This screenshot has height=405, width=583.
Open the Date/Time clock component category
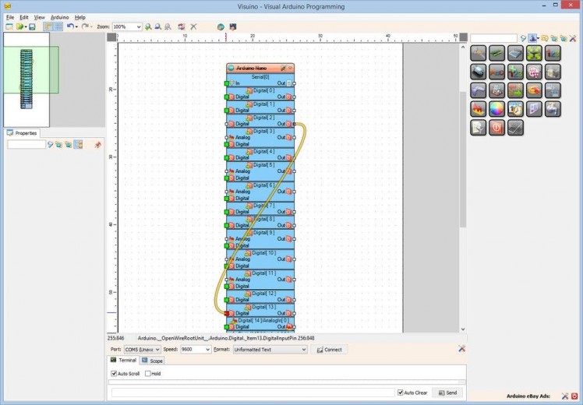(515, 109)
